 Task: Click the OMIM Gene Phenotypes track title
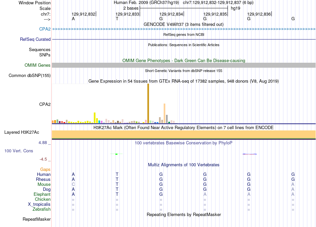184,60
